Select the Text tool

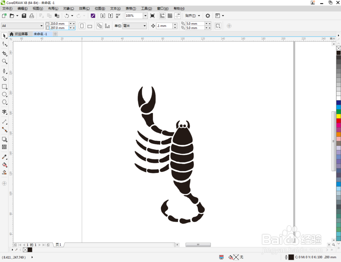pyautogui.click(x=4, y=112)
